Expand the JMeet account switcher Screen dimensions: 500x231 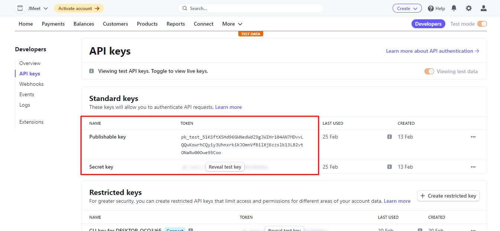point(38,8)
